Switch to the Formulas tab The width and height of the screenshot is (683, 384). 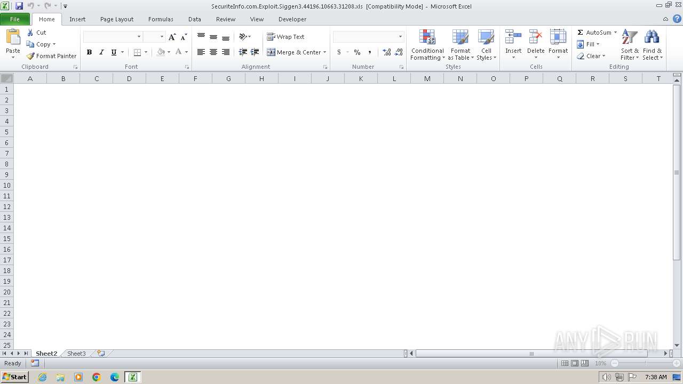161,19
